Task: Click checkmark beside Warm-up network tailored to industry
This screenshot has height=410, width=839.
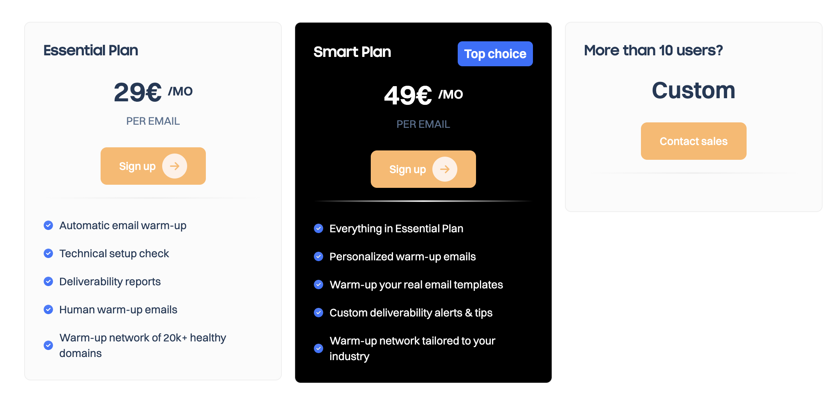Action: pyautogui.click(x=319, y=348)
